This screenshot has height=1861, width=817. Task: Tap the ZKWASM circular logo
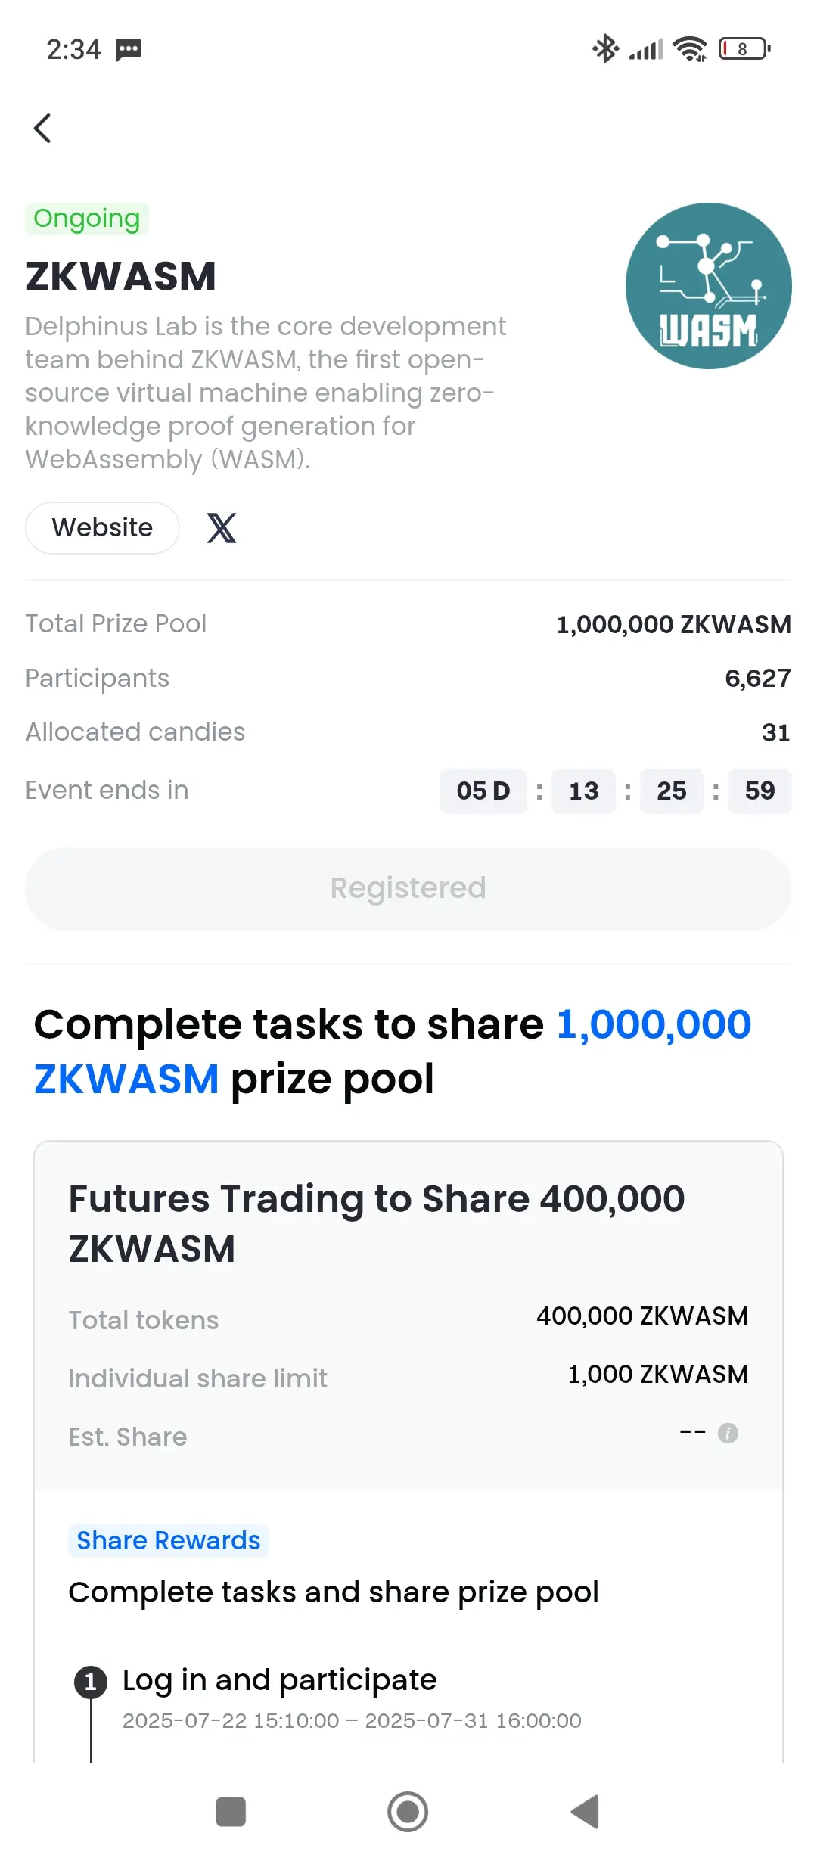pos(708,286)
